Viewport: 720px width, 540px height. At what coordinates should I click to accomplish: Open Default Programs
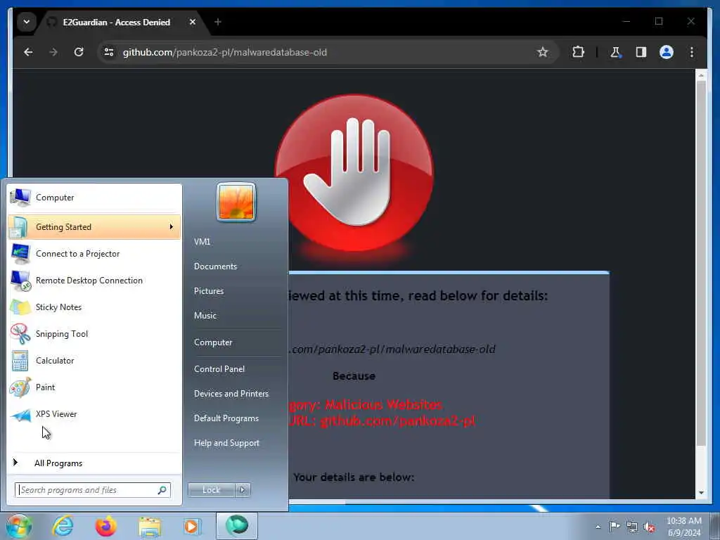[x=226, y=418]
